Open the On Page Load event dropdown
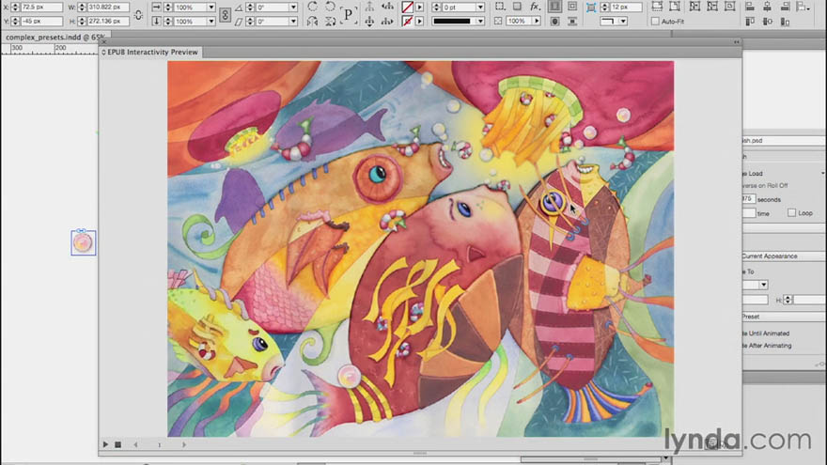 click(784, 174)
